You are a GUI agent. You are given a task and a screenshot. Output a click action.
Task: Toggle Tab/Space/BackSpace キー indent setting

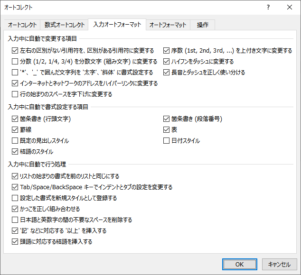pos(15,187)
